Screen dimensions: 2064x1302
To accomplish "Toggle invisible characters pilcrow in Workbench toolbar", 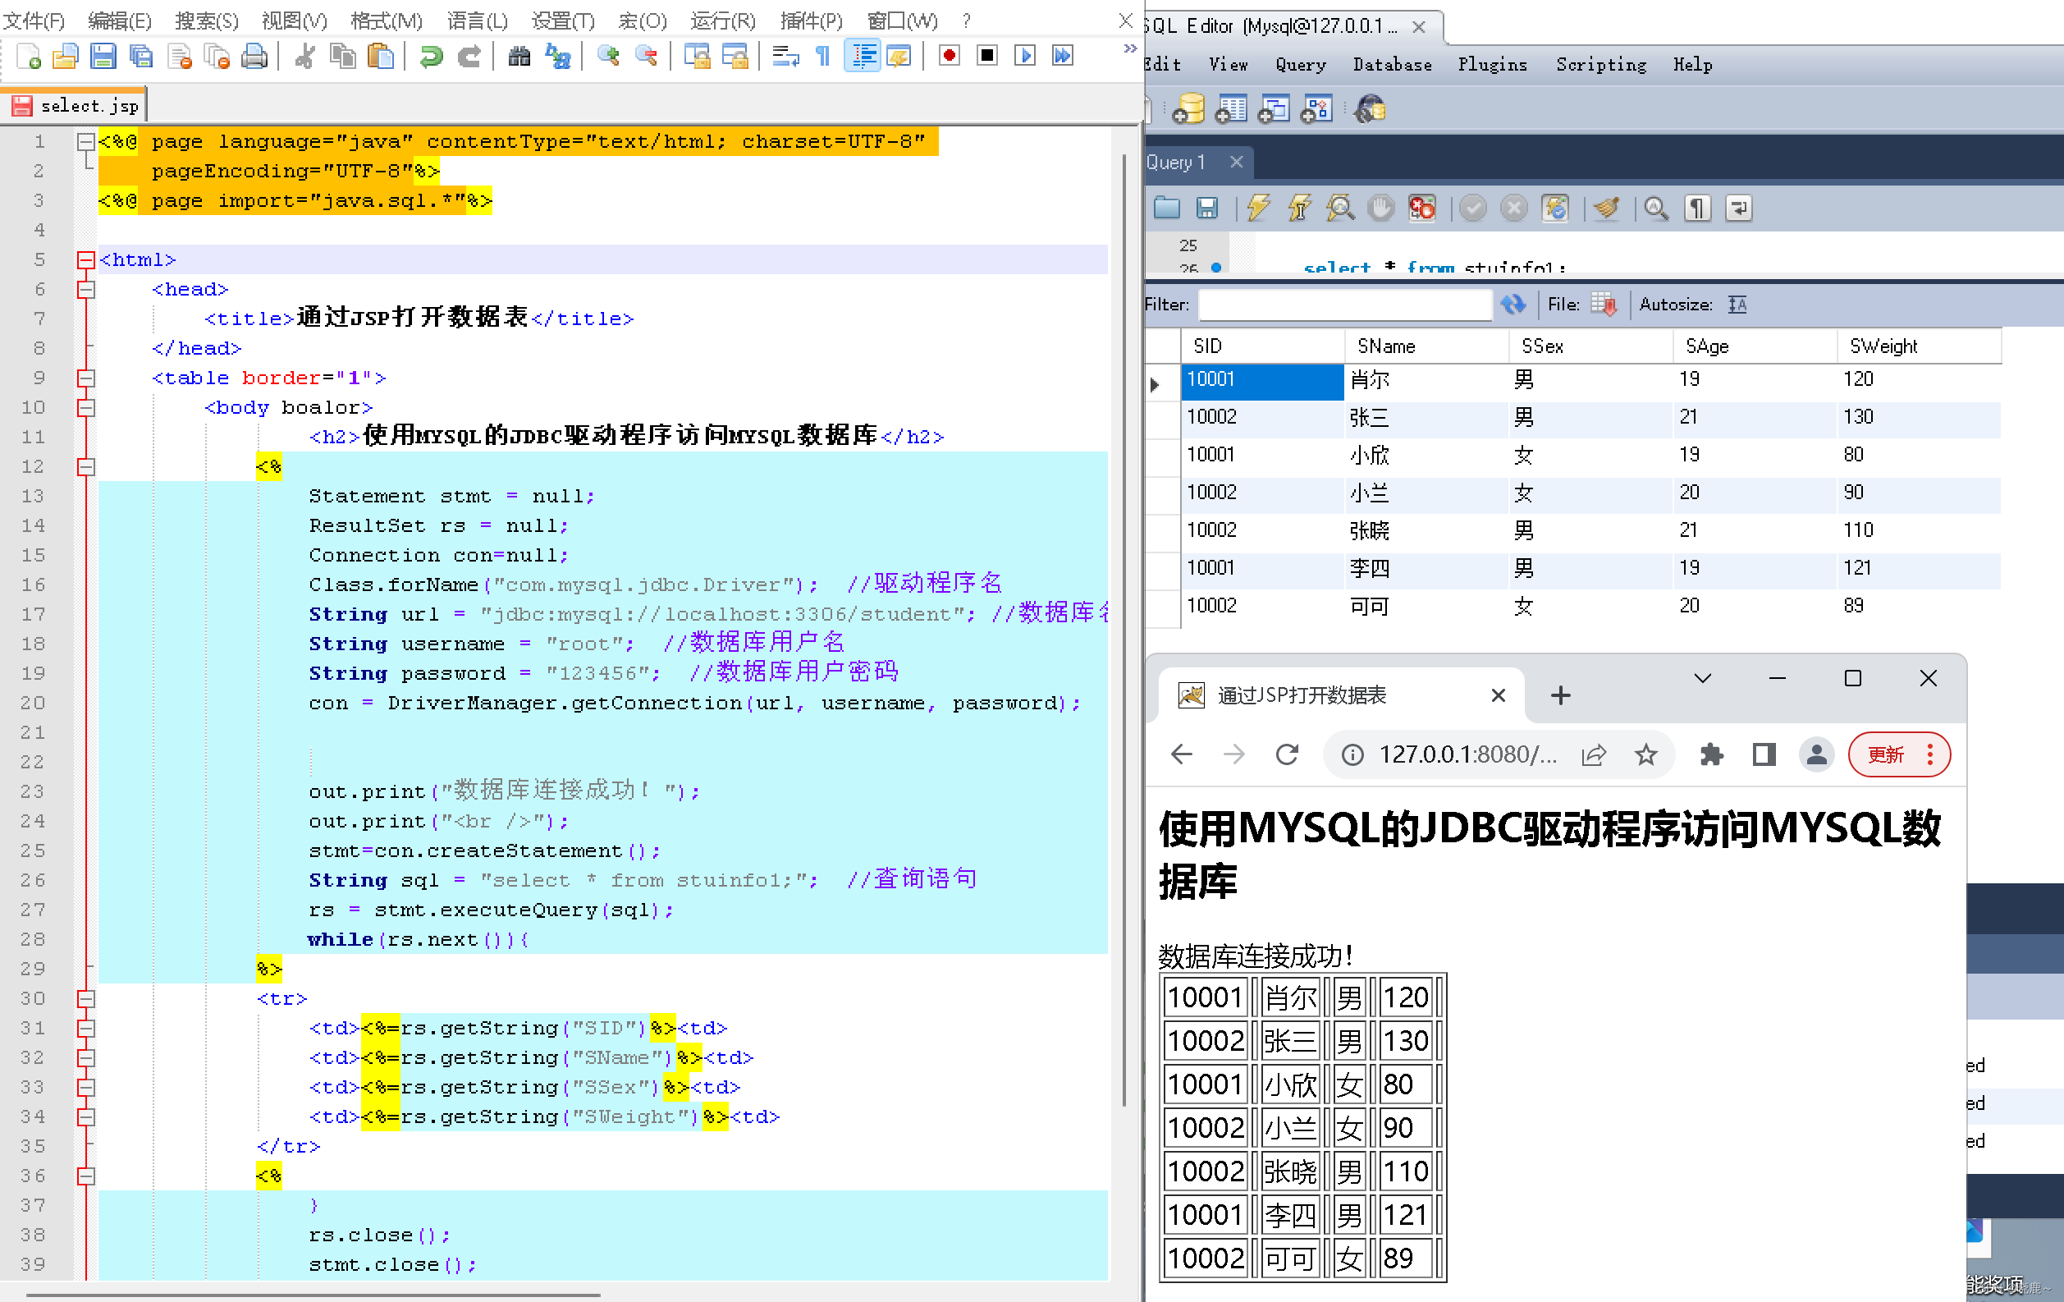I will click(x=1697, y=209).
